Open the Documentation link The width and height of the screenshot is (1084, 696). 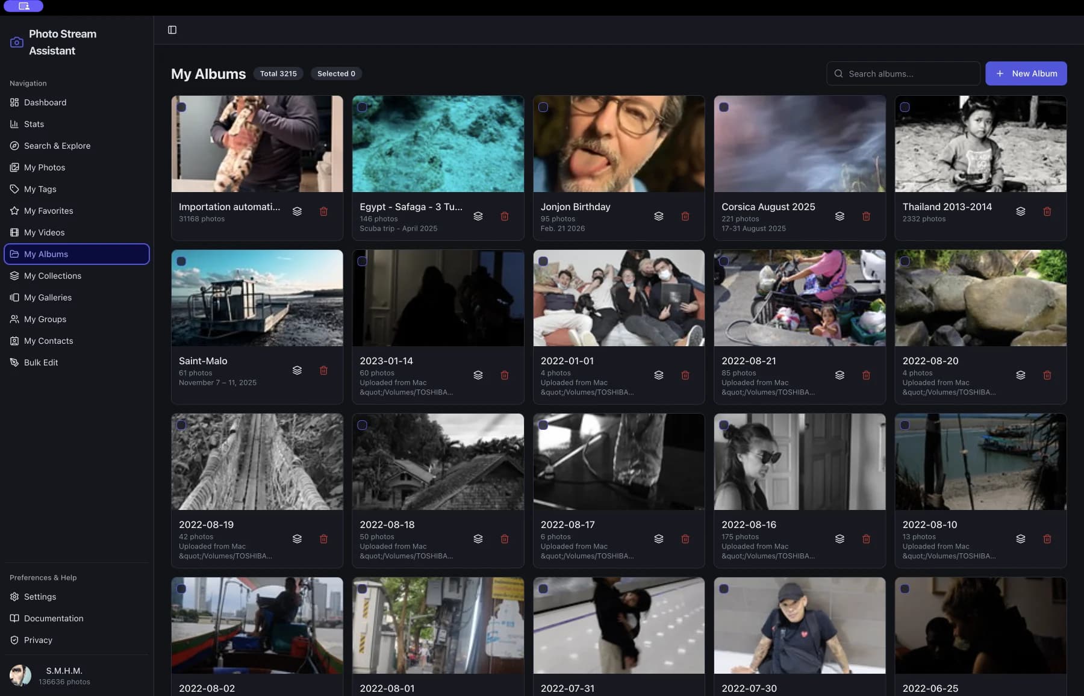53,618
